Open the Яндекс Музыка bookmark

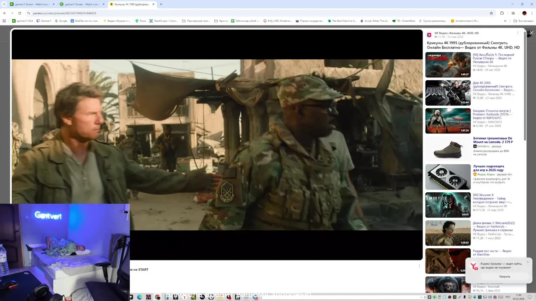pyautogui.click(x=117, y=20)
